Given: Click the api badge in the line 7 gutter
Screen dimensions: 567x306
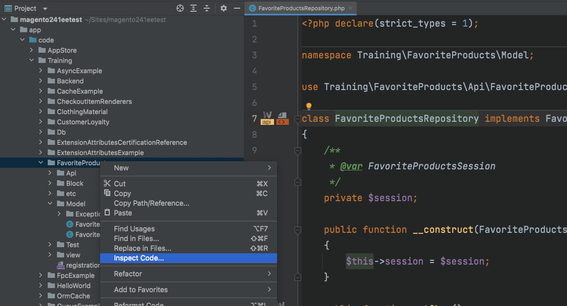Looking at the screenshot, I should click(x=266, y=121).
